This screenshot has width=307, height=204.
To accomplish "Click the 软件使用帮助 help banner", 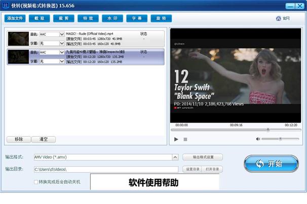I will tap(155, 182).
